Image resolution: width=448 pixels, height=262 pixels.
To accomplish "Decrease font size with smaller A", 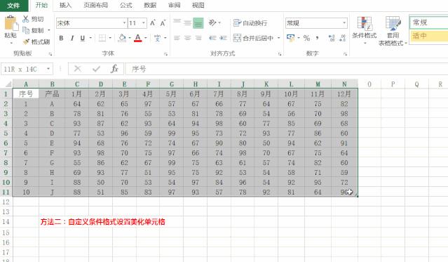I will click(x=163, y=23).
